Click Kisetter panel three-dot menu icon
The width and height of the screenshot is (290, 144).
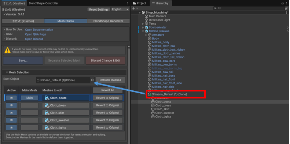tap(127, 3)
